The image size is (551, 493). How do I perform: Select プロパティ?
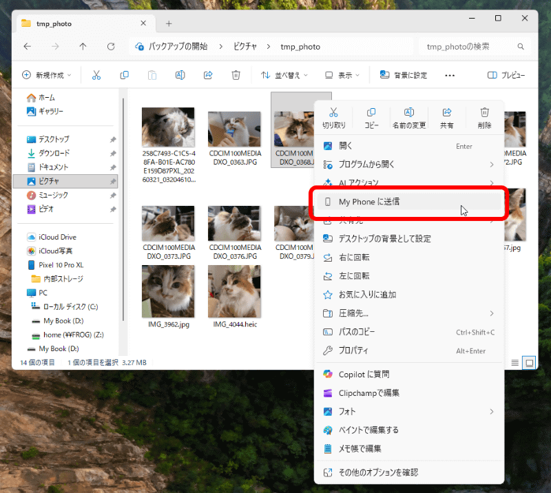(x=409, y=350)
